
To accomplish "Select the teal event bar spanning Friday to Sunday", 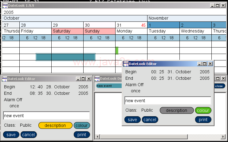I will coord(65,57).
